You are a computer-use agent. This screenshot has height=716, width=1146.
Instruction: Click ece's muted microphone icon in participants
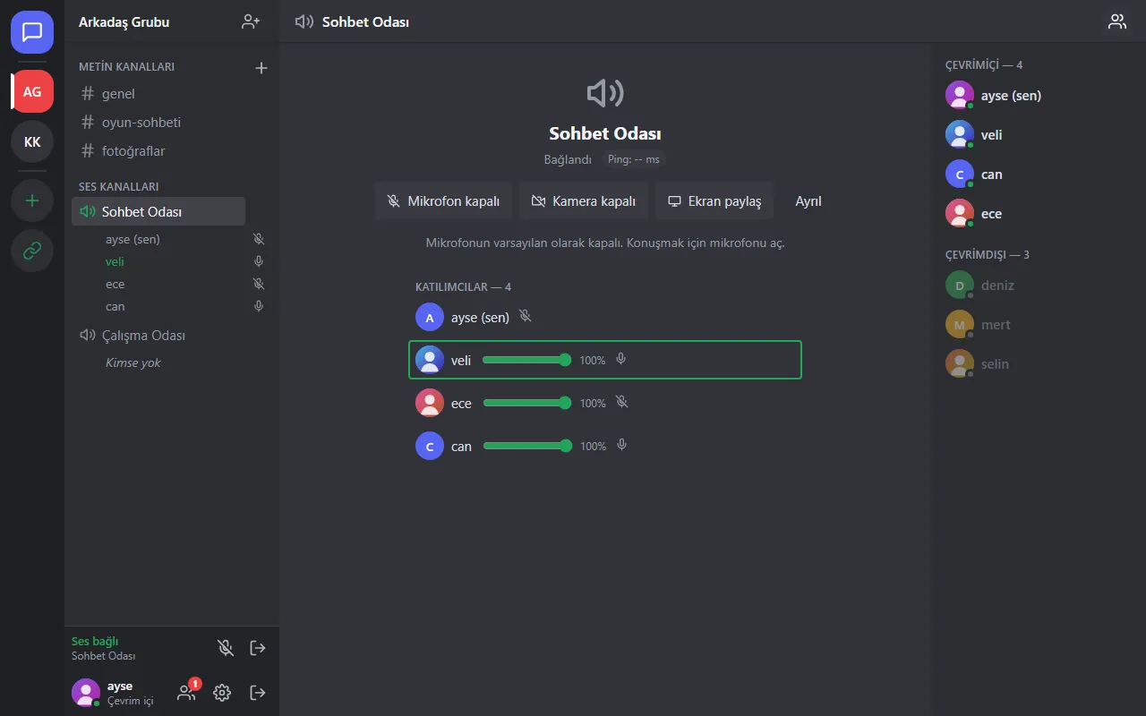click(x=622, y=403)
